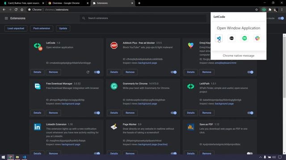Open emojikeyboard.html inspect view link

point(225,63)
